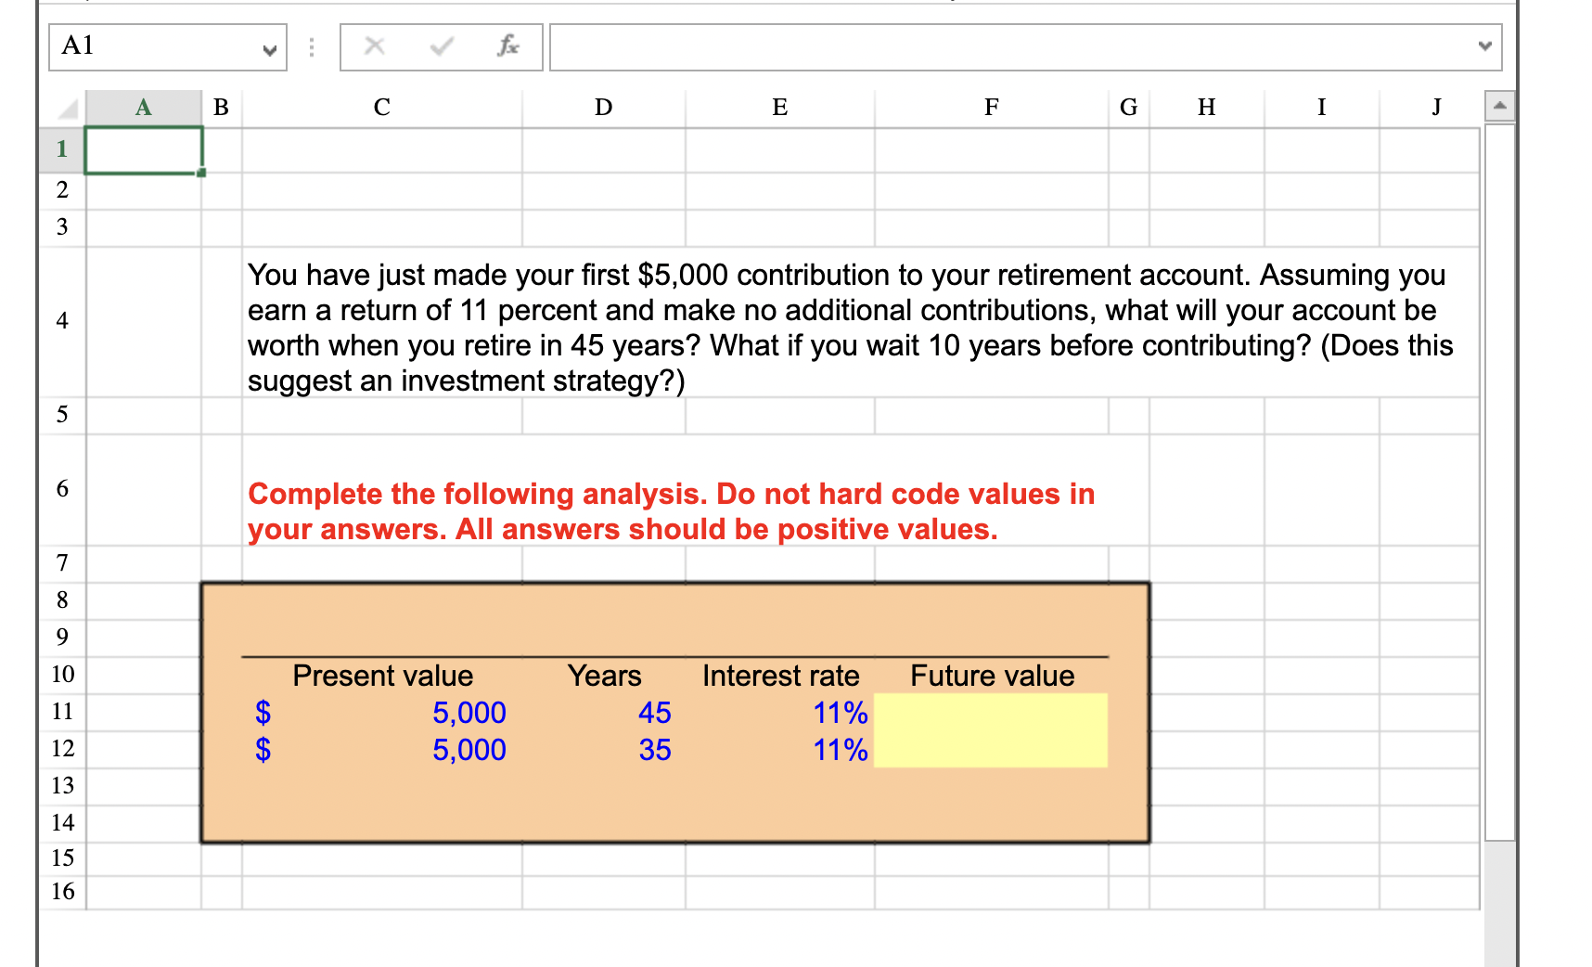Select row header 4
1592x967 pixels.
pyautogui.click(x=61, y=321)
